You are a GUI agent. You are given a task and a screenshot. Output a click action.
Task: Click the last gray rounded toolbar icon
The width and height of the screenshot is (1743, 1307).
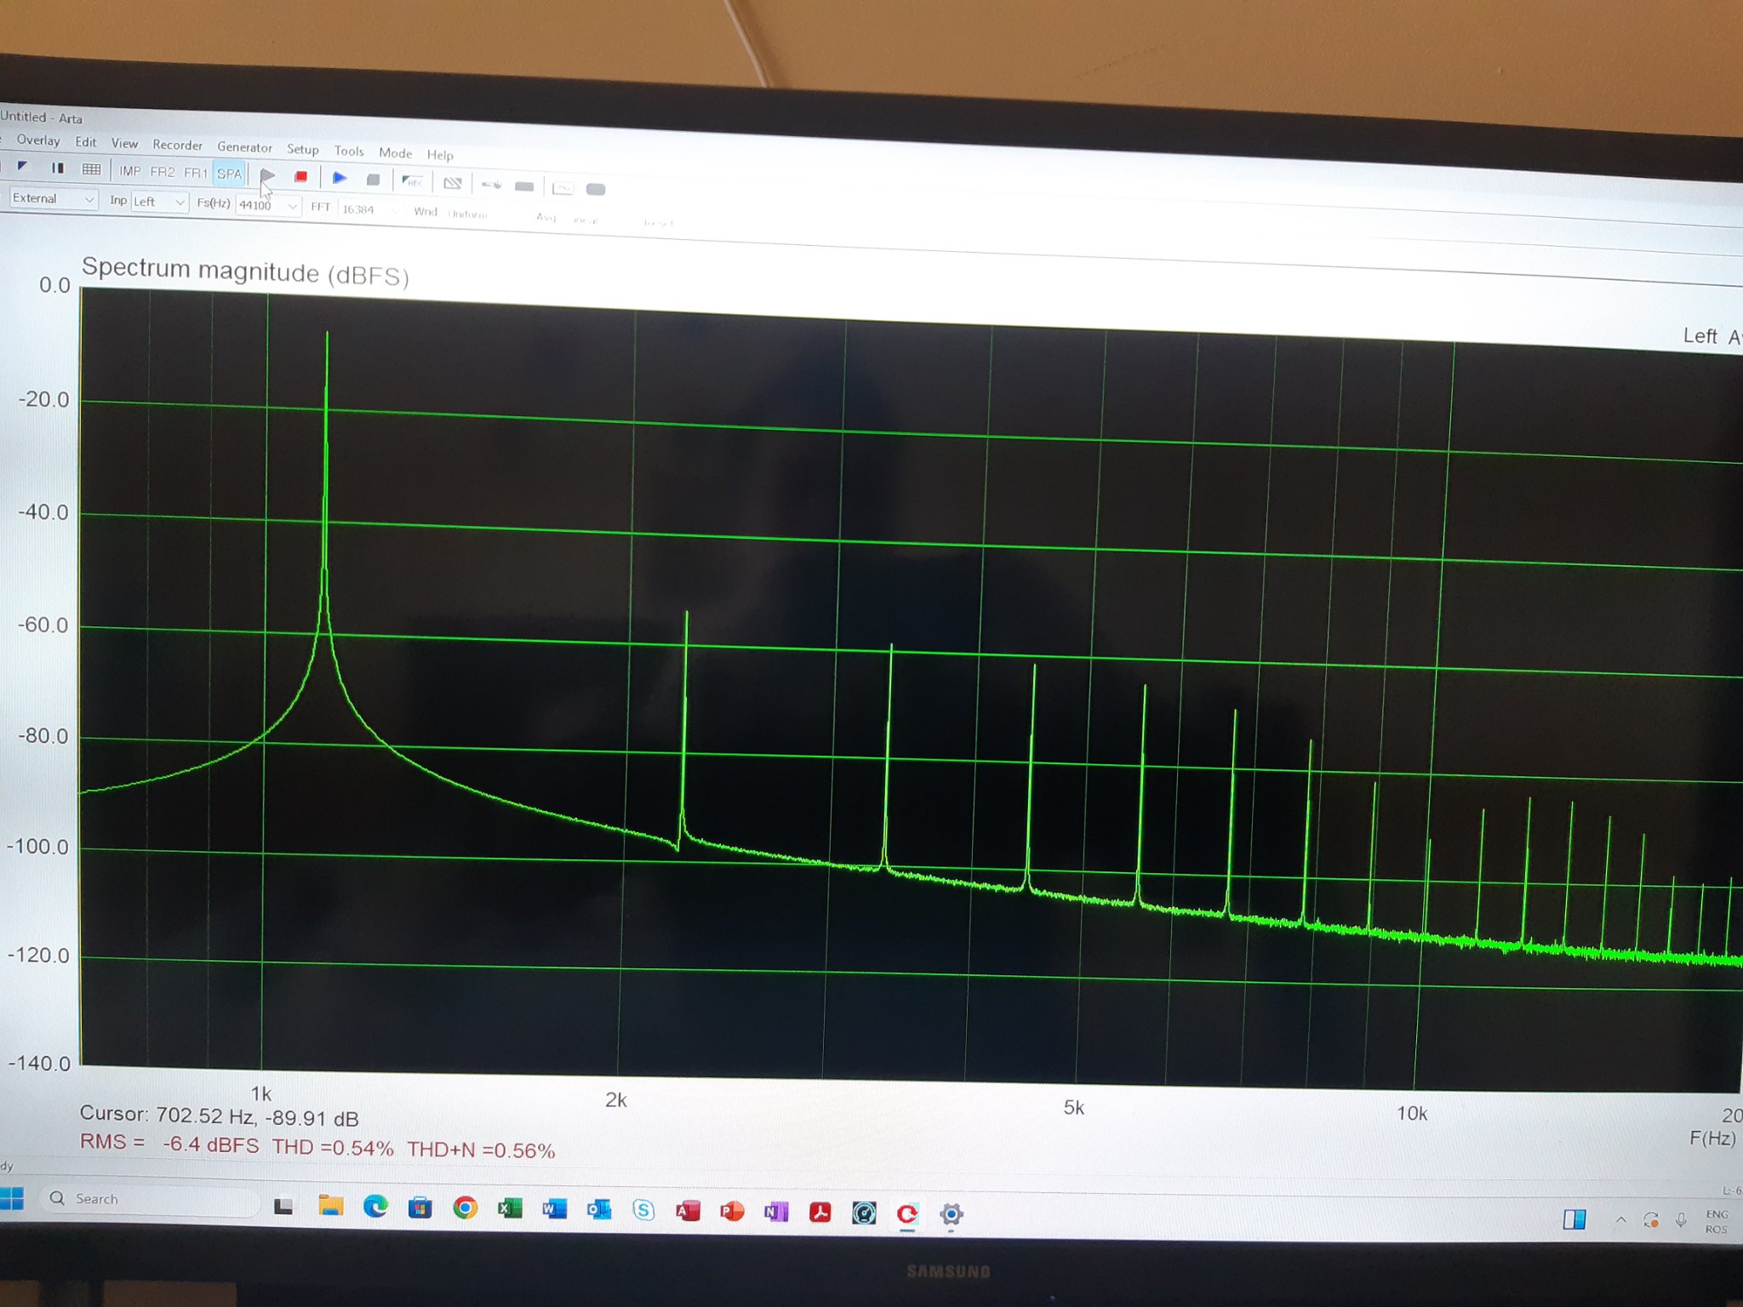coord(596,190)
